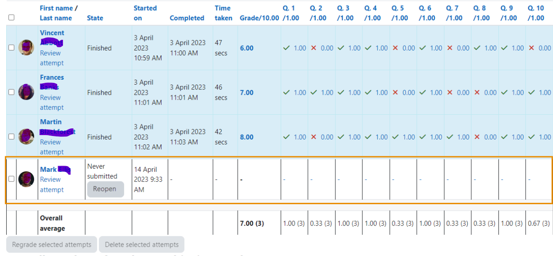Viewport: 553px width, 256px height.
Task: Tick the checkbox for Vincent's attempt
Action: coord(12,48)
